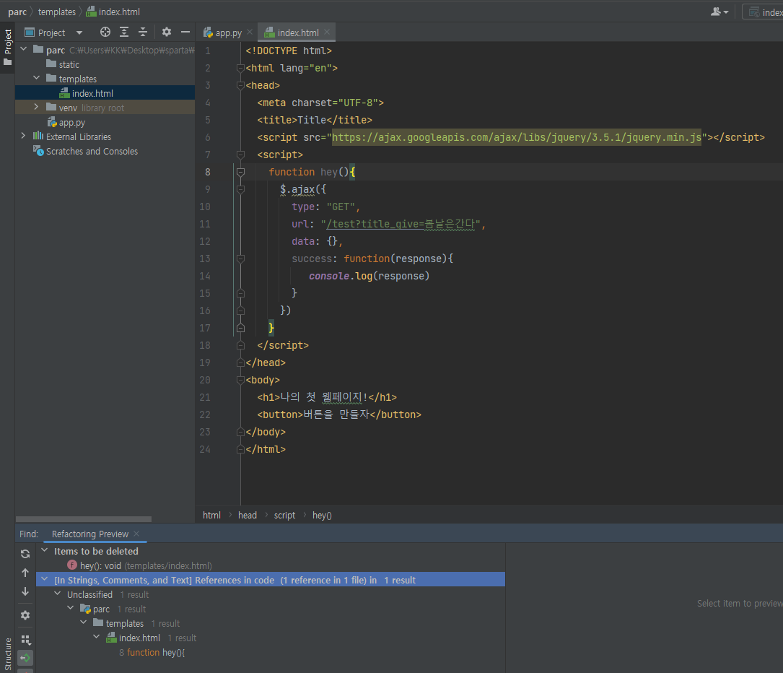Collapse the Unclassified results node

tap(58, 594)
